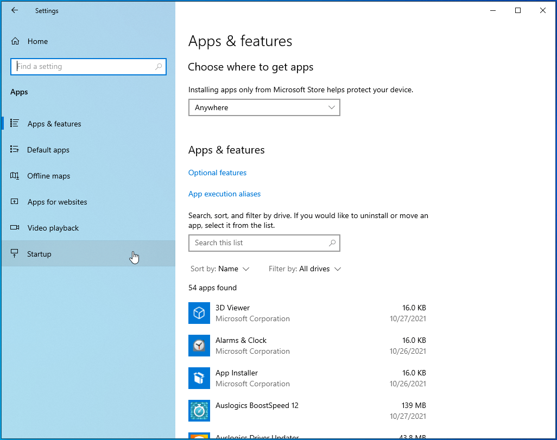Screen dimensions: 557x440
Task: Click the App Installer app icon
Action: (199, 378)
